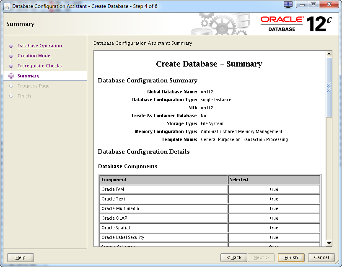Click the summary pane vertical scrollbar thumb
This screenshot has height=267, width=342.
[x=329, y=87]
